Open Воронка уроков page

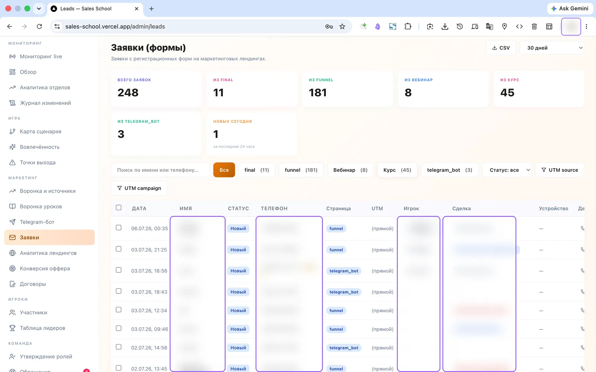tap(41, 206)
